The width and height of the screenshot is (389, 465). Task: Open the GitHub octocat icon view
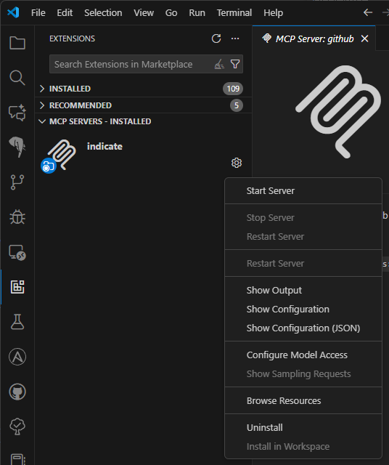click(x=17, y=392)
